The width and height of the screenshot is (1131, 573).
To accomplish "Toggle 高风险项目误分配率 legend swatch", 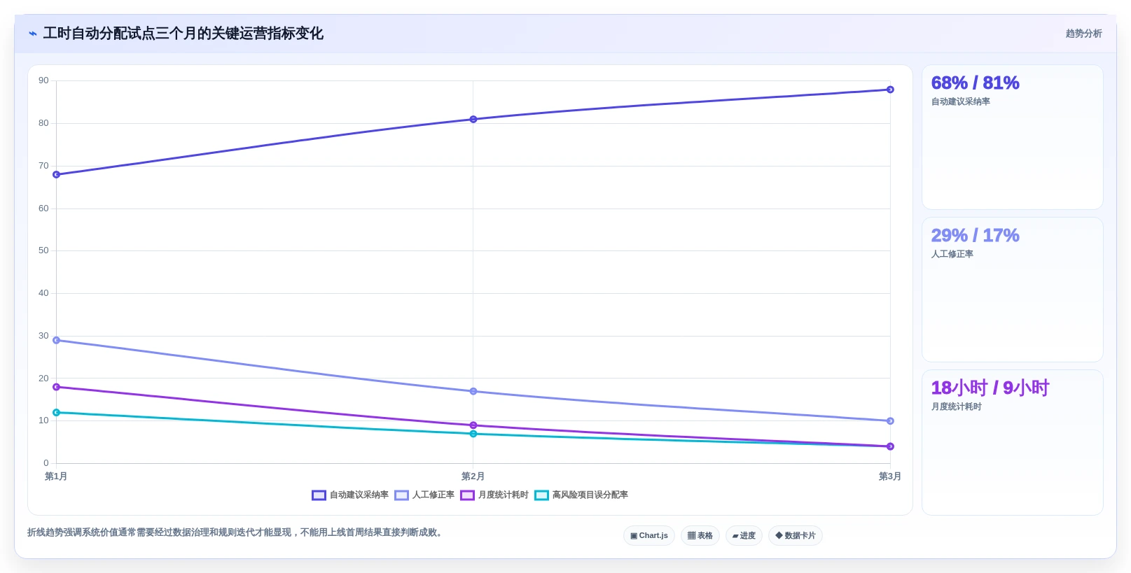I will click(541, 495).
